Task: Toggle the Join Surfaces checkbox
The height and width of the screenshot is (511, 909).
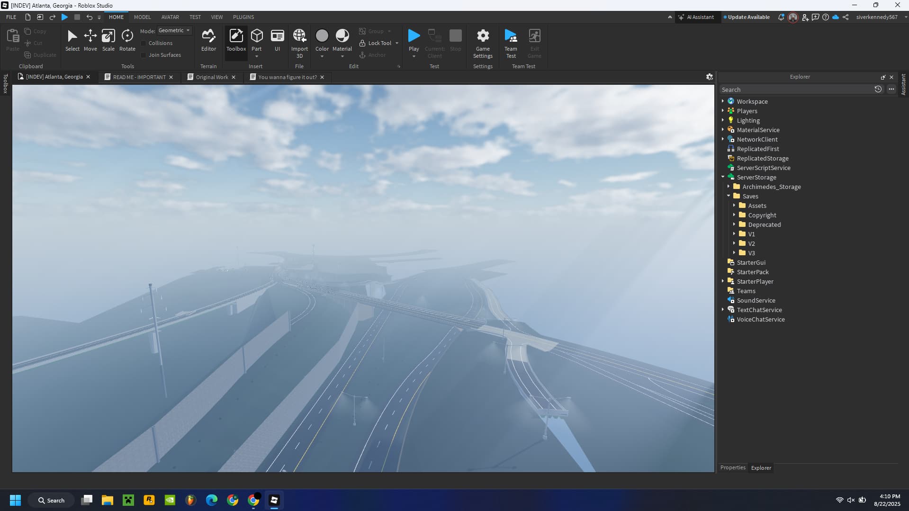Action: [x=144, y=55]
